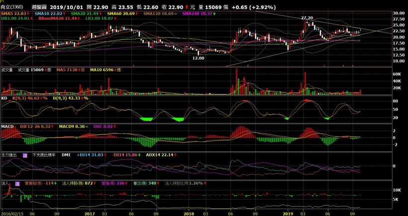Screen dimensions: 408x216
Task: Click the 60K volume axis label
Action: click(x=397, y=75)
